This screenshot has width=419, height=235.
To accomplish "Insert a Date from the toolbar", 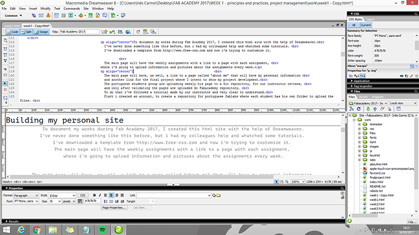I will [x=90, y=16].
